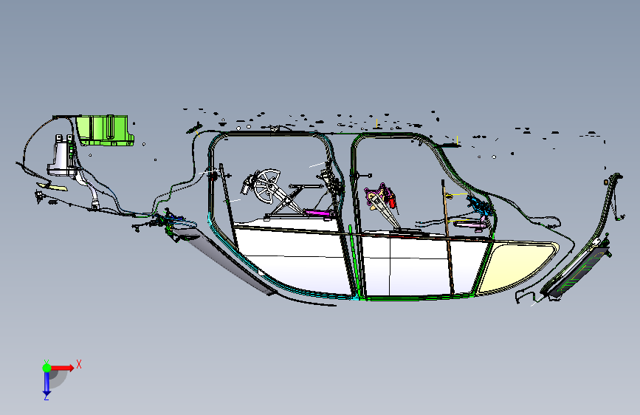Click the red X axis arrow of the triad
This screenshot has height=415, width=640.
63,368
